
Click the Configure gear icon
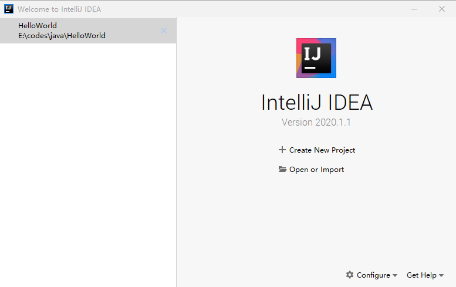pos(350,275)
